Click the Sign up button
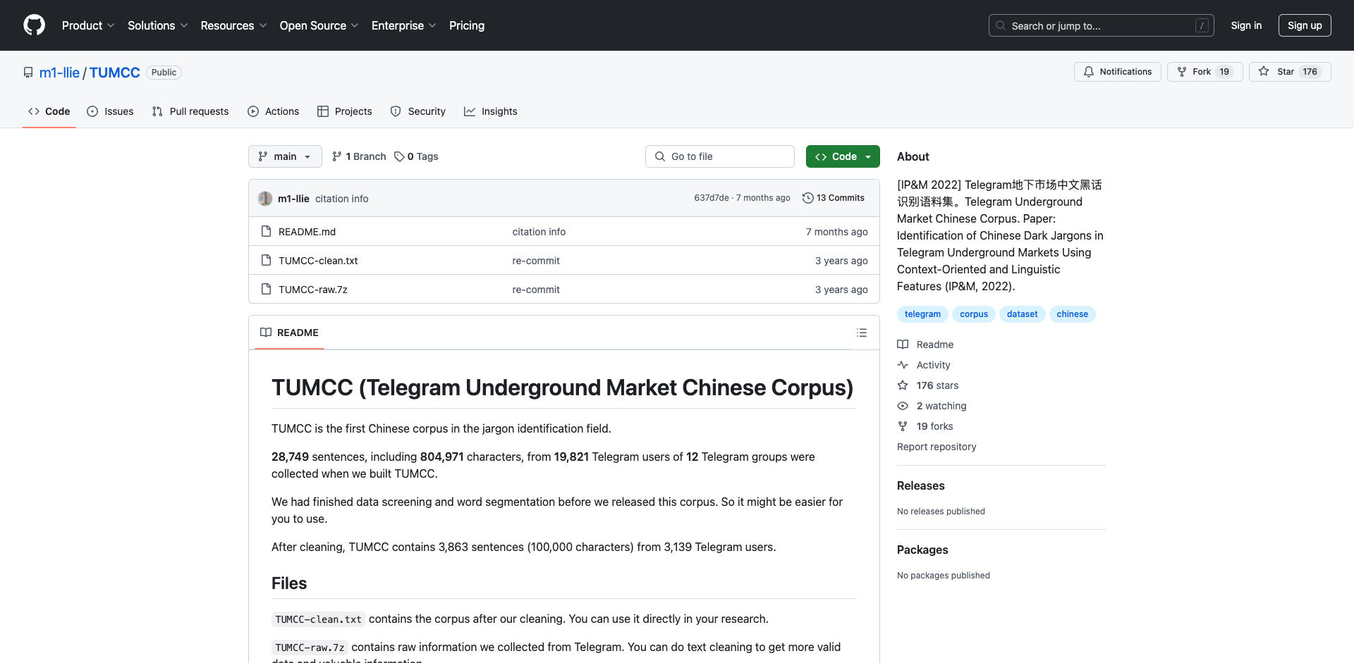 click(1305, 25)
